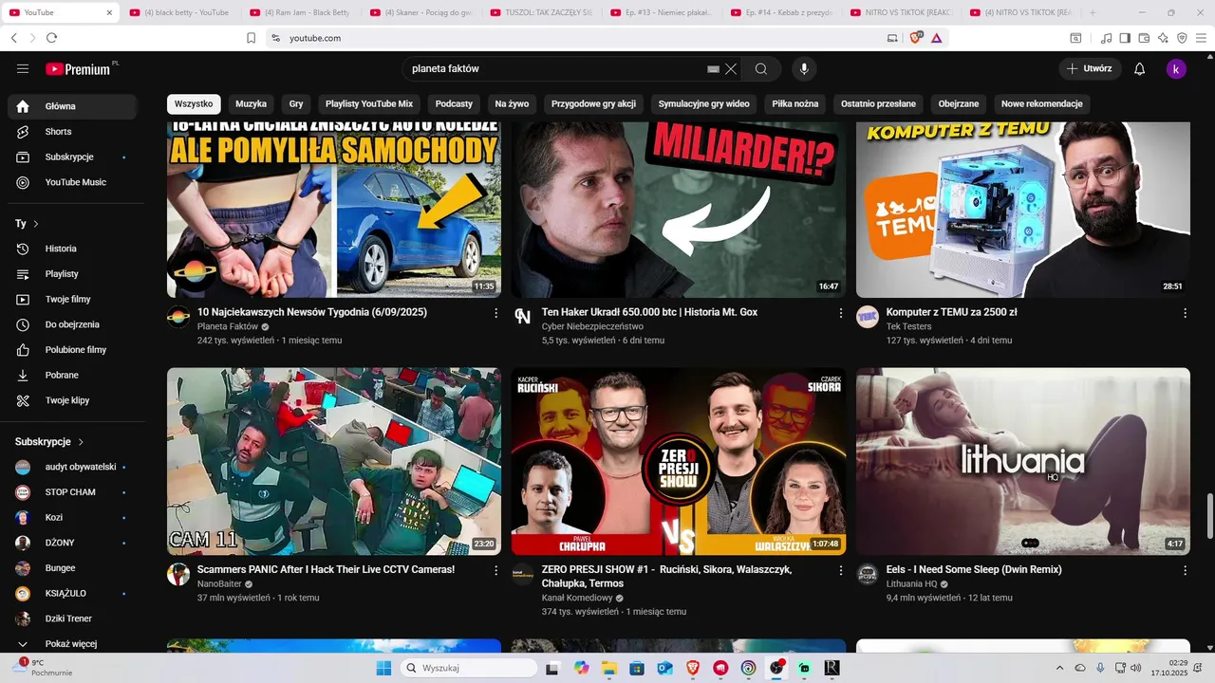Image resolution: width=1215 pixels, height=683 pixels.
Task: Open Playlisty in sidebar
Action: click(x=75, y=274)
